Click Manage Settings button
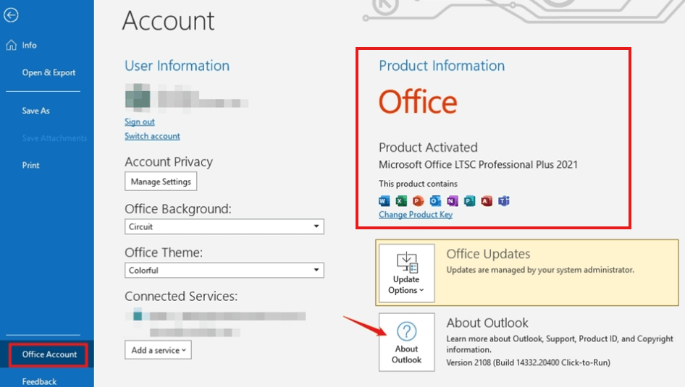 [x=161, y=182]
